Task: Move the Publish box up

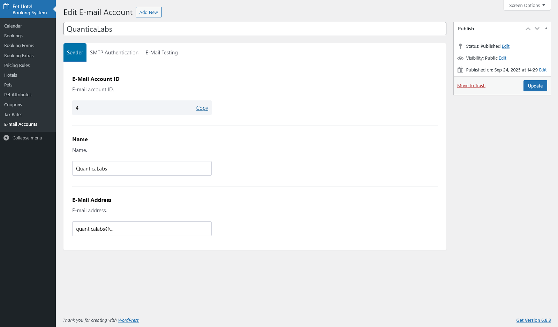Action: coord(528,29)
